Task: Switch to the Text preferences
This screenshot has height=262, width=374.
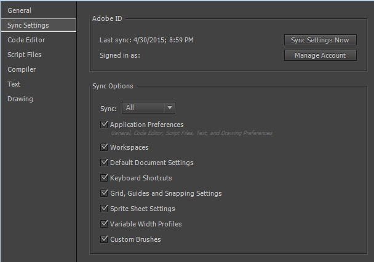Action: (x=14, y=84)
